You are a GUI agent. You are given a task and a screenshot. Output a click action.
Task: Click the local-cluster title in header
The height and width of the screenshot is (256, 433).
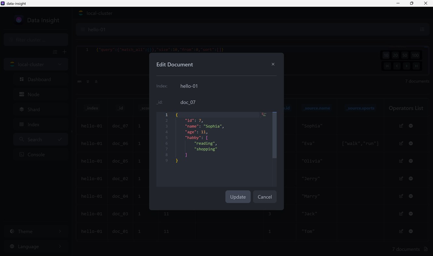(x=99, y=13)
